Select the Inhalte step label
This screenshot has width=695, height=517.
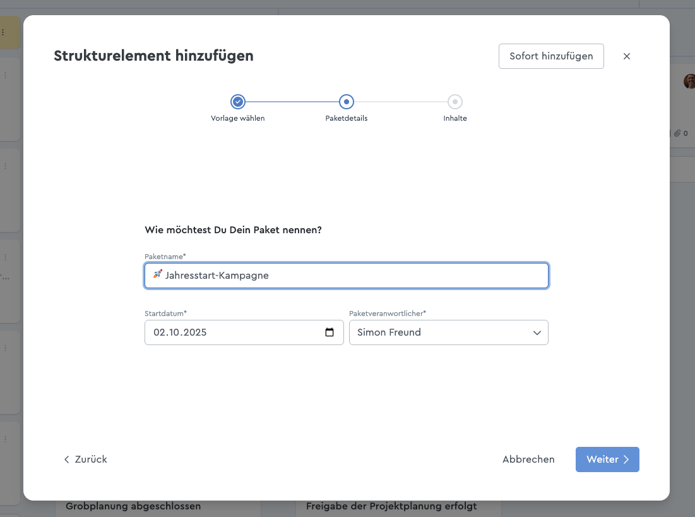click(454, 118)
